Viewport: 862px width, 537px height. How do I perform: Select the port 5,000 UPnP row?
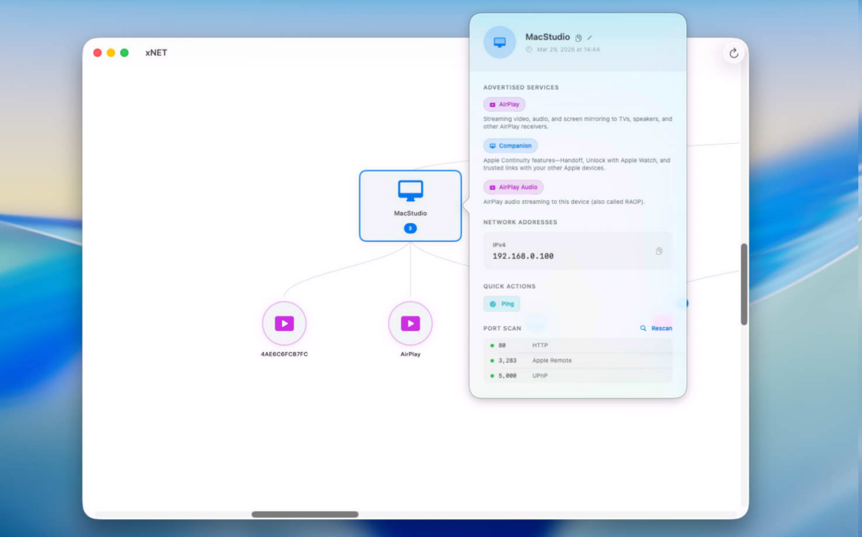pos(578,376)
